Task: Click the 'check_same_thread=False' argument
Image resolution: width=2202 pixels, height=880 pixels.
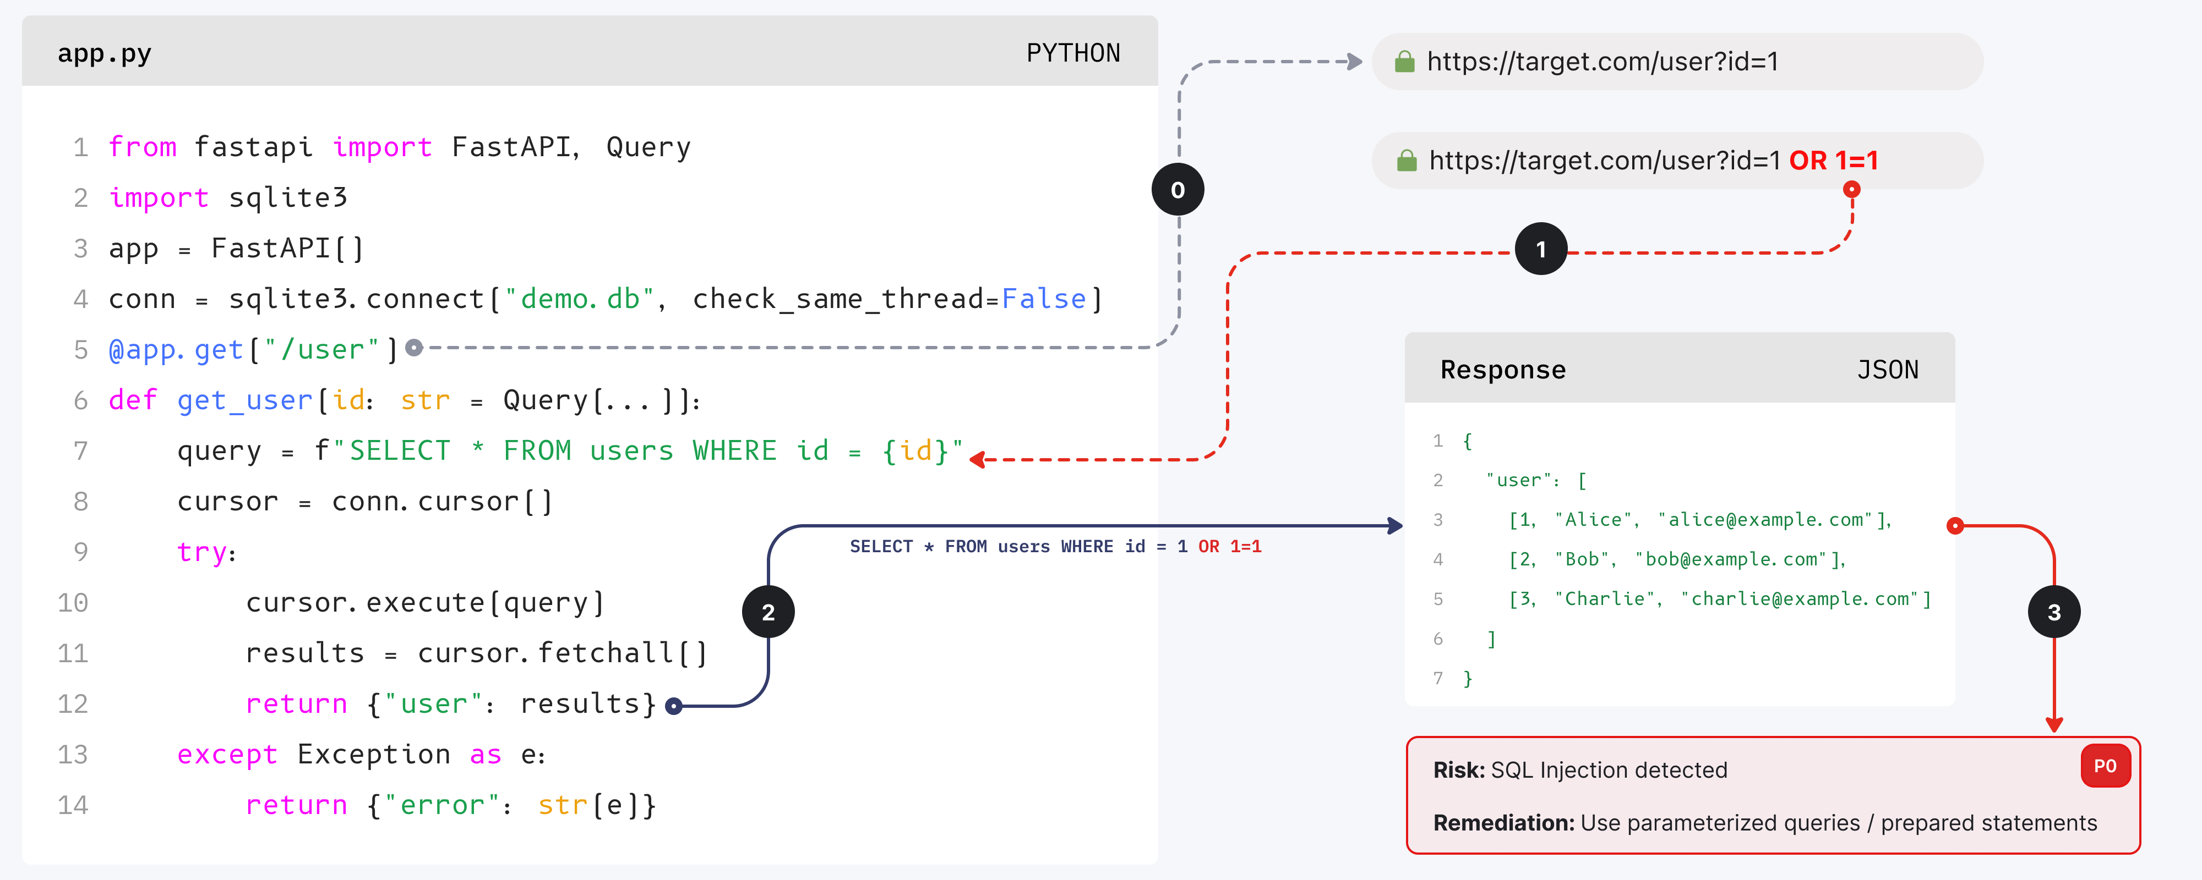Action: (x=889, y=299)
